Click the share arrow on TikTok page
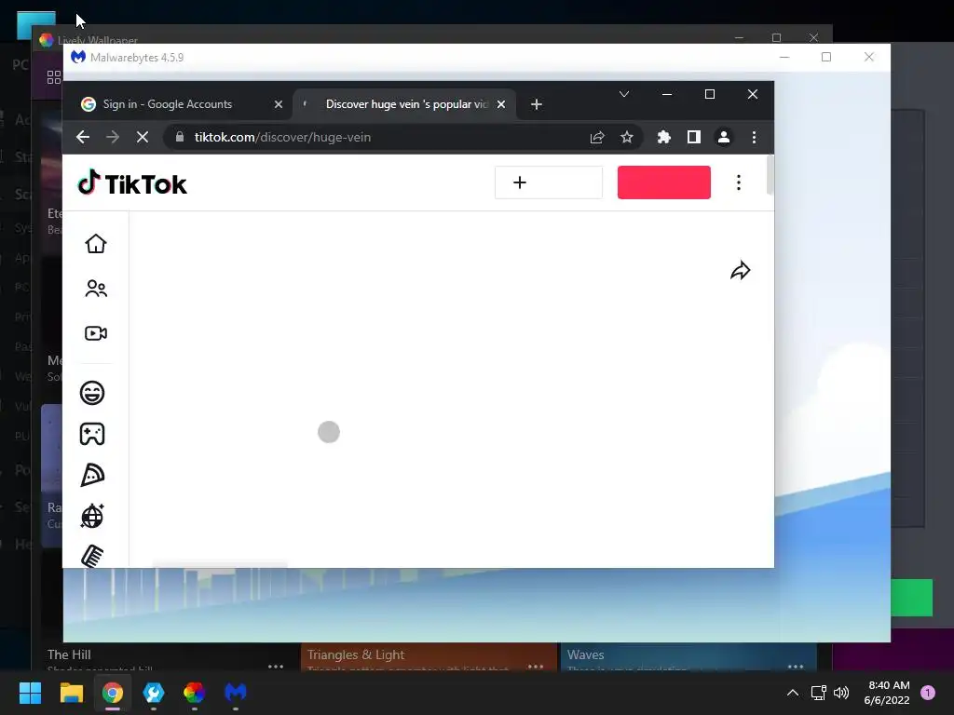This screenshot has height=715, width=954. click(740, 271)
